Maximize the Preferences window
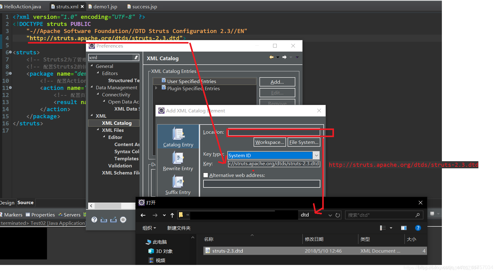 pyautogui.click(x=275, y=46)
